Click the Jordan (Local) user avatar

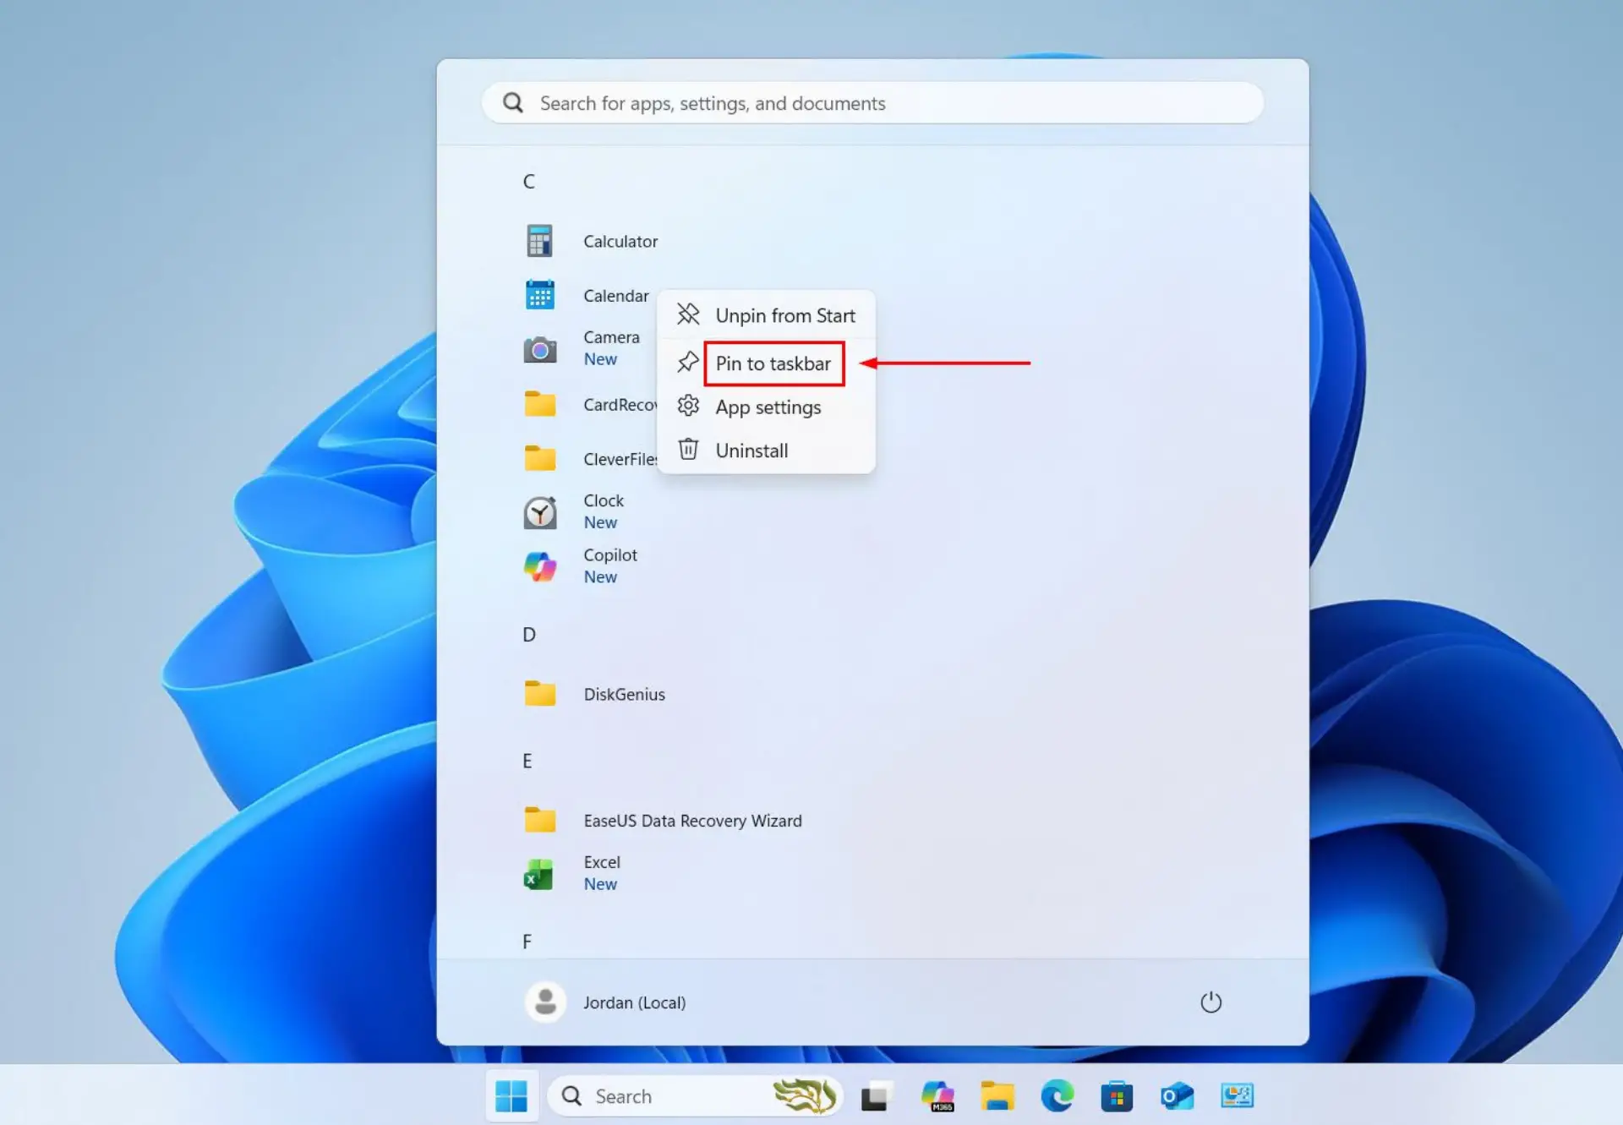[545, 1002]
